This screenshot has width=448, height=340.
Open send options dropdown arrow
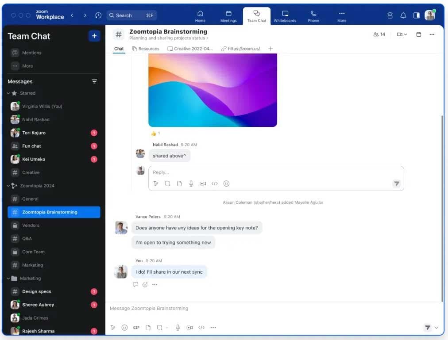436,328
